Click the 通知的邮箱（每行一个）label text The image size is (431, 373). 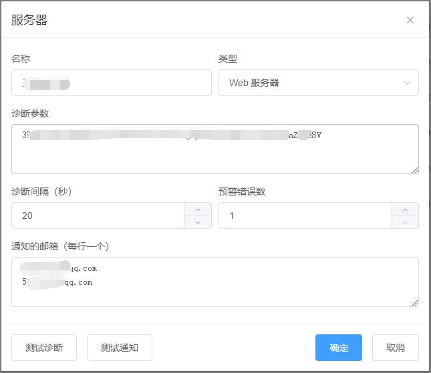[60, 246]
